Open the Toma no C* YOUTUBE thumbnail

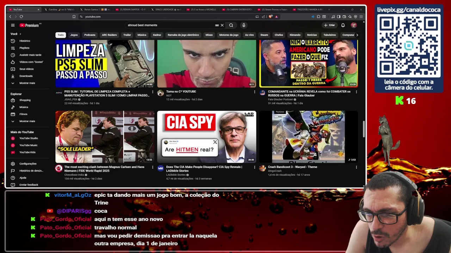(x=206, y=64)
